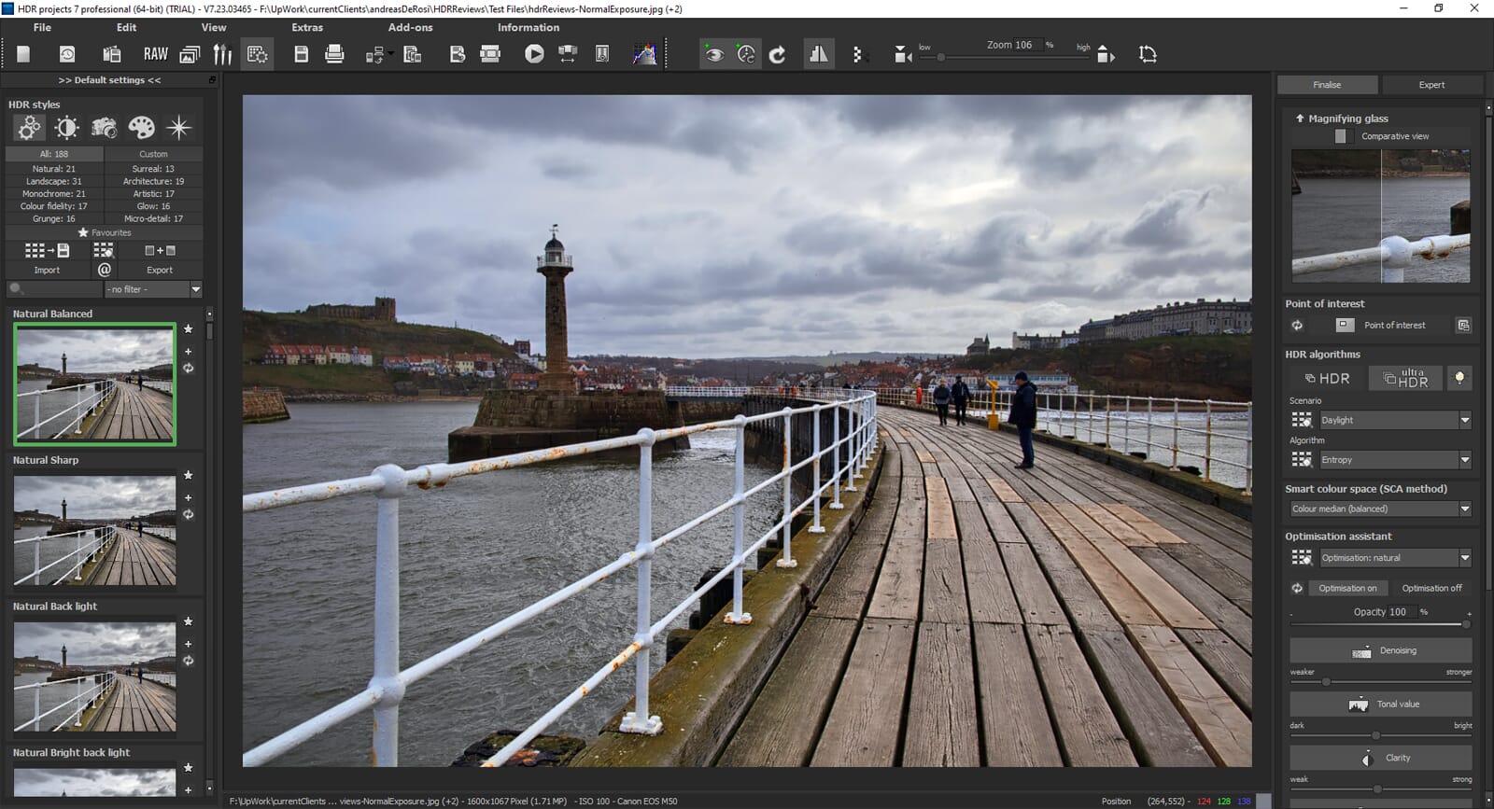
Task: Click the at-sign icon between Import and Export
Action: tap(105, 269)
